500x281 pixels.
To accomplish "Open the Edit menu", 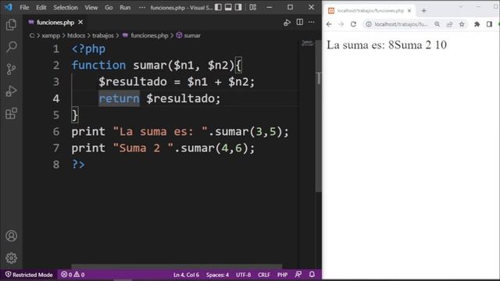I will click(x=41, y=7).
